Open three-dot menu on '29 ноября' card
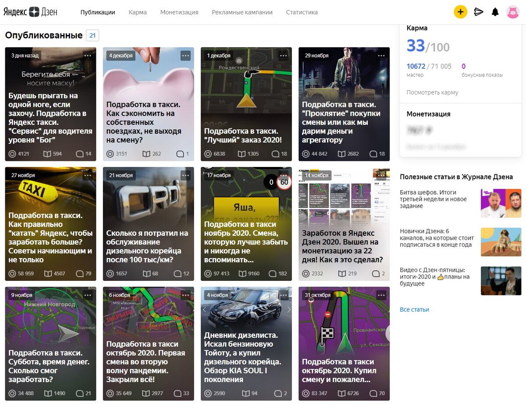This screenshot has width=526, height=404. pos(381,56)
